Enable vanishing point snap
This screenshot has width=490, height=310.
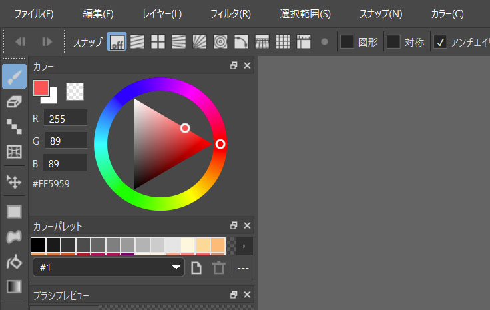[x=178, y=41]
